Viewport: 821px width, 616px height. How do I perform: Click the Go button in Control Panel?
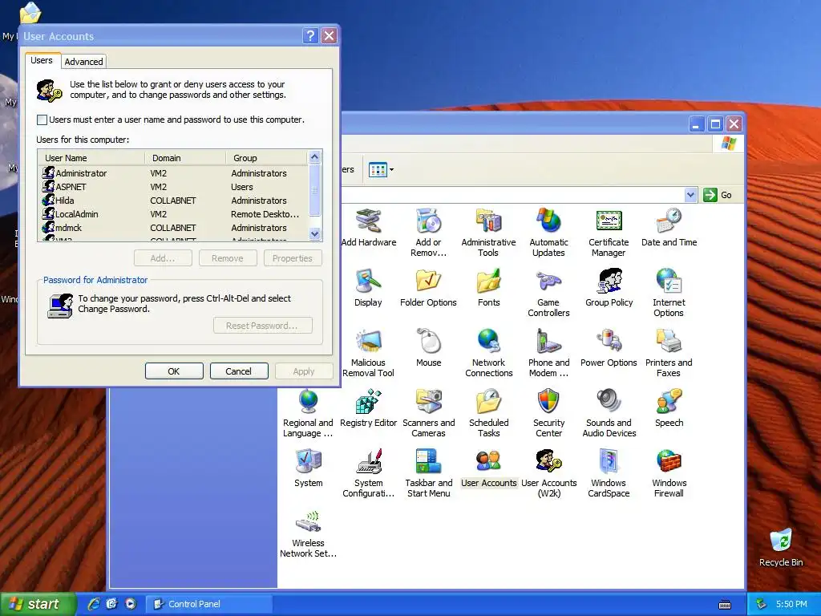[718, 195]
